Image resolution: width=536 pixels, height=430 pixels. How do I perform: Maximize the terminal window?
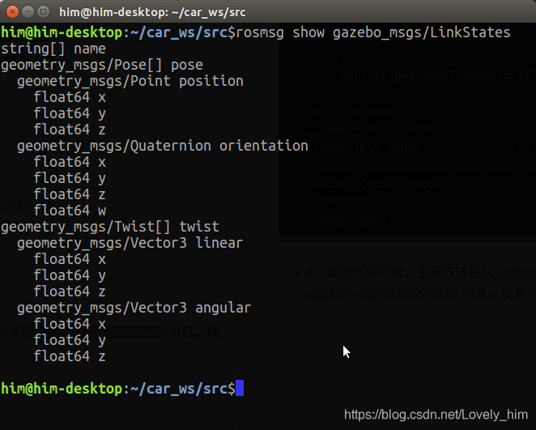pyautogui.click(x=44, y=12)
